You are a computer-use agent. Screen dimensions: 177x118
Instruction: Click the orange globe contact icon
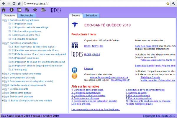[75, 76]
